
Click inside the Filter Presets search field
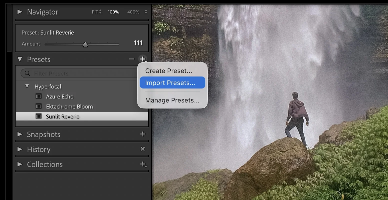click(x=75, y=73)
